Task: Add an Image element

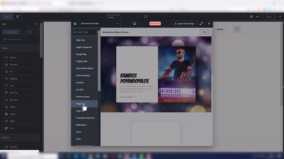Action: (x=20, y=114)
